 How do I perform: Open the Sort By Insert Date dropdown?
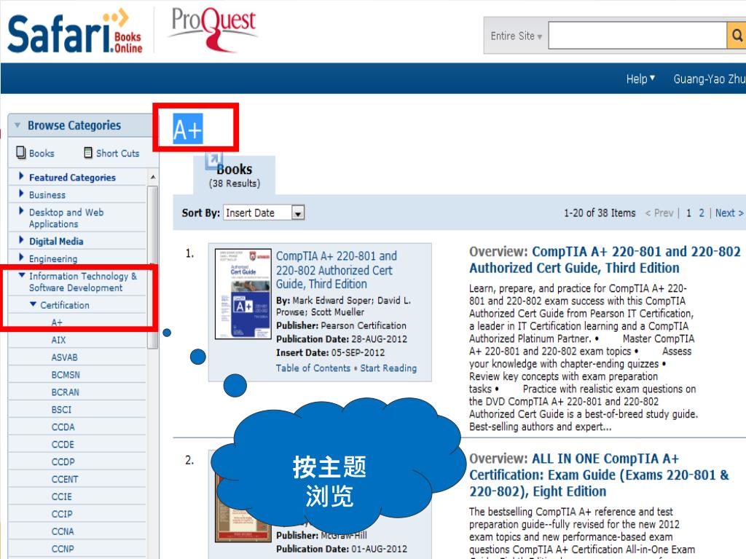click(264, 213)
